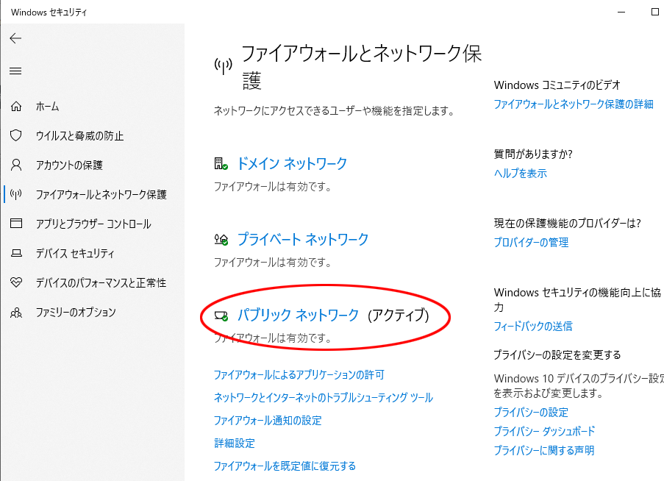Click ファイアウォールによるアプリケーションの許可 link
Screen dimensions: 664x481
299,374
